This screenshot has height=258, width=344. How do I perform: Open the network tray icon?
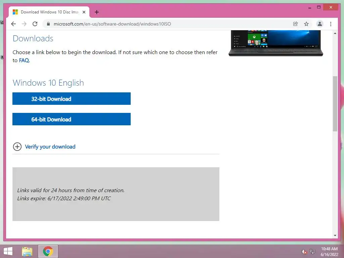312,251
